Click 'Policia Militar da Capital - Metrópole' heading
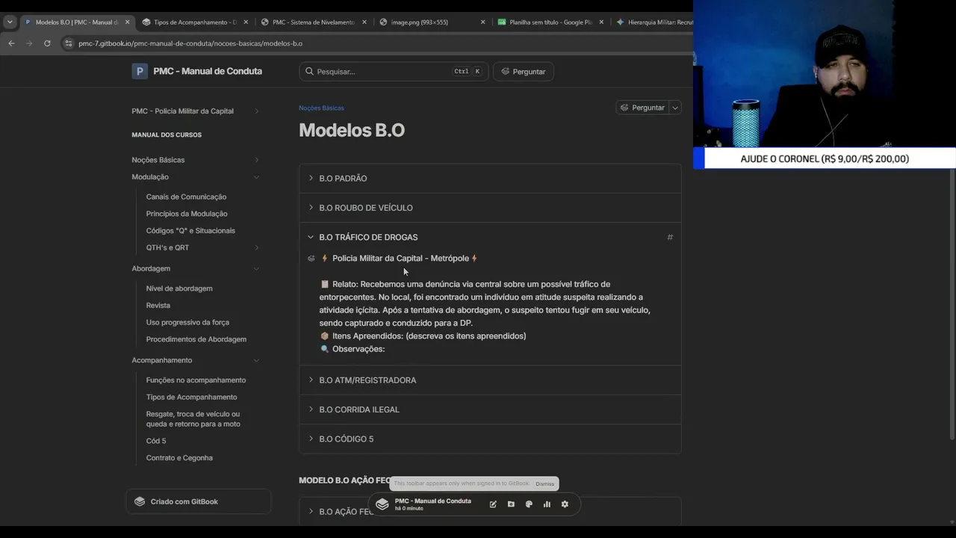This screenshot has width=956, height=538. tap(400, 259)
